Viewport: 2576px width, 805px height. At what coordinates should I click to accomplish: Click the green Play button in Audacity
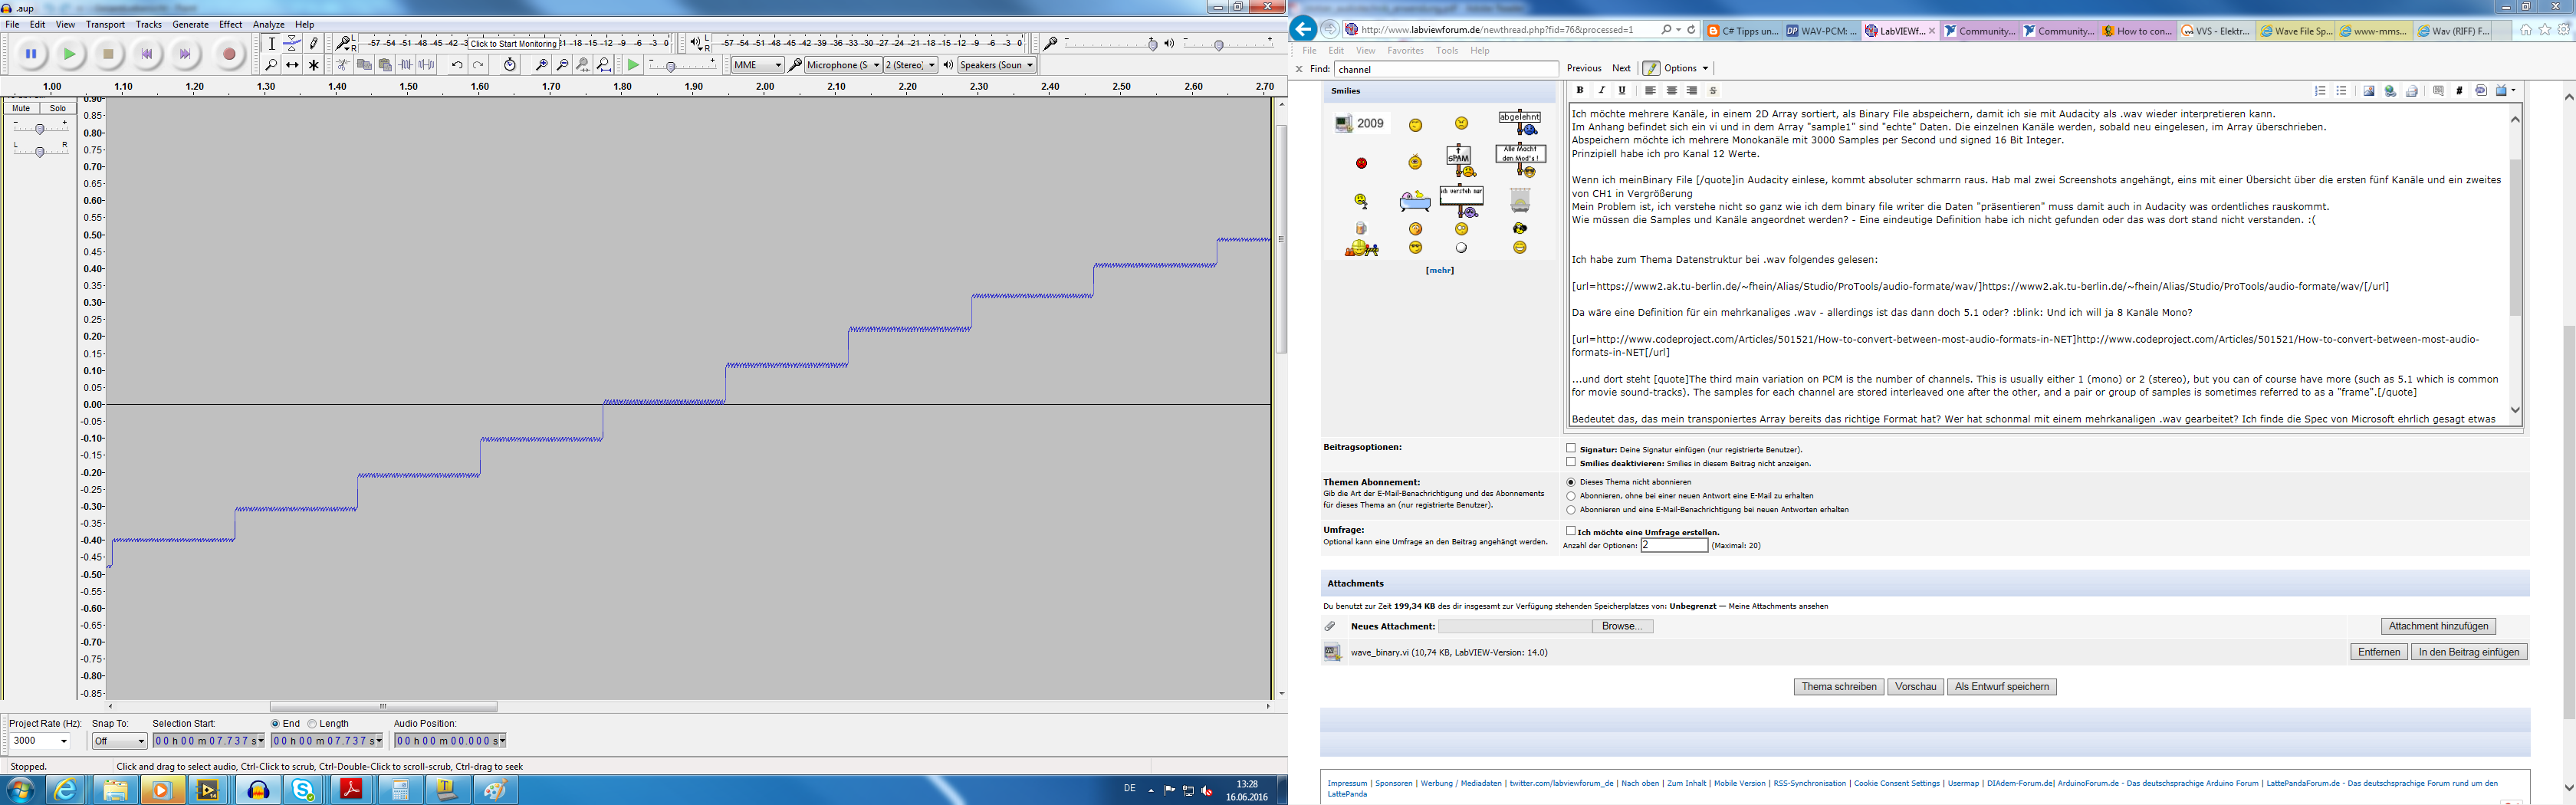(70, 54)
